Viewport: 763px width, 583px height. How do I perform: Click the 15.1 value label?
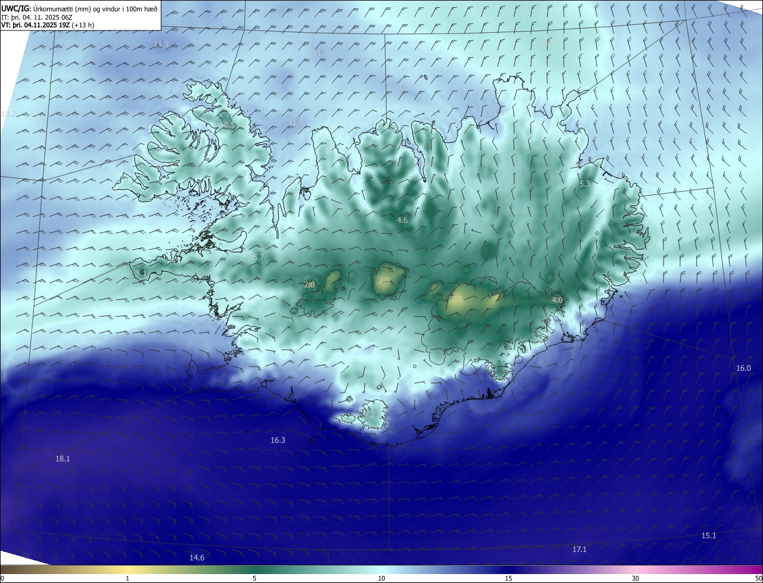pyautogui.click(x=709, y=535)
